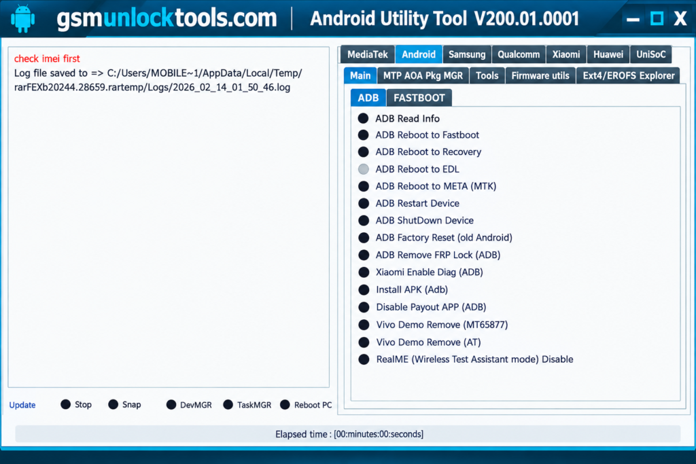Switch to the Android tab
696x464 pixels.
(419, 54)
